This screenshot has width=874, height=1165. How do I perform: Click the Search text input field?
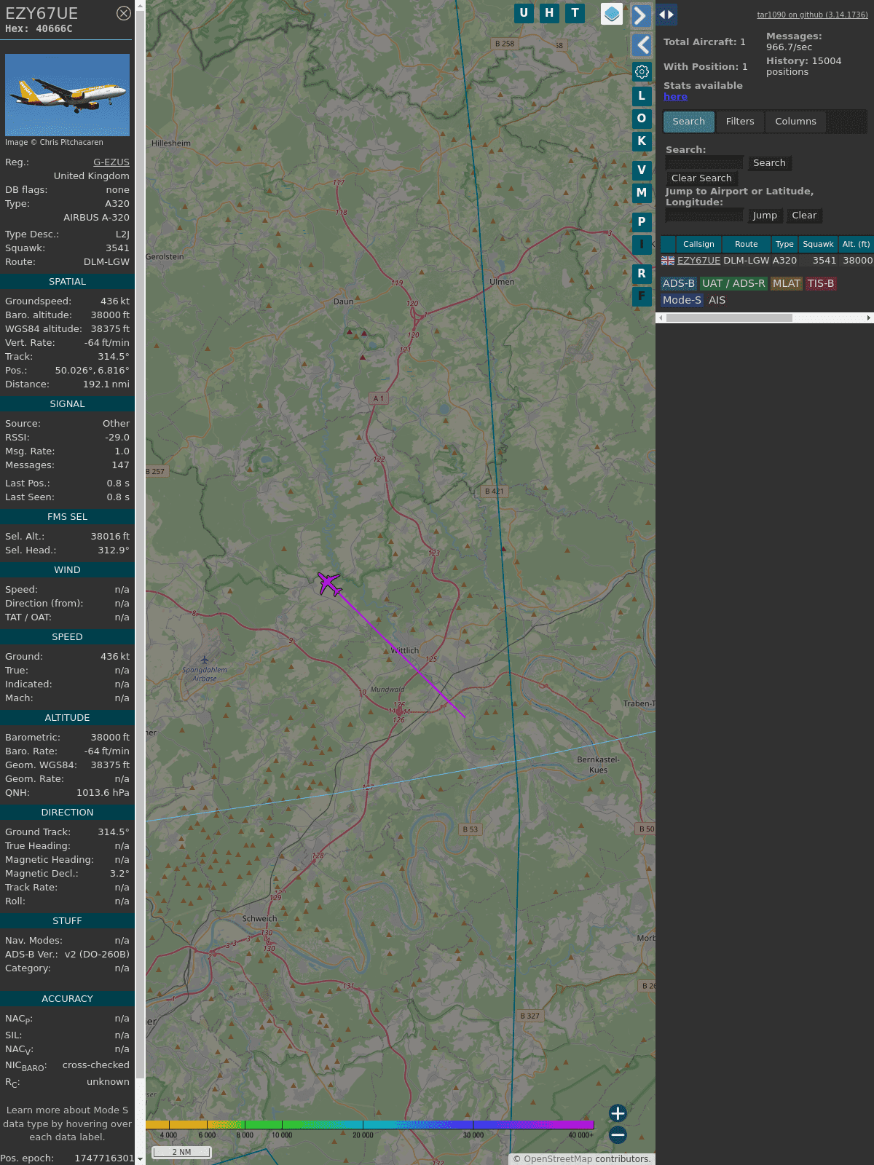coord(704,163)
